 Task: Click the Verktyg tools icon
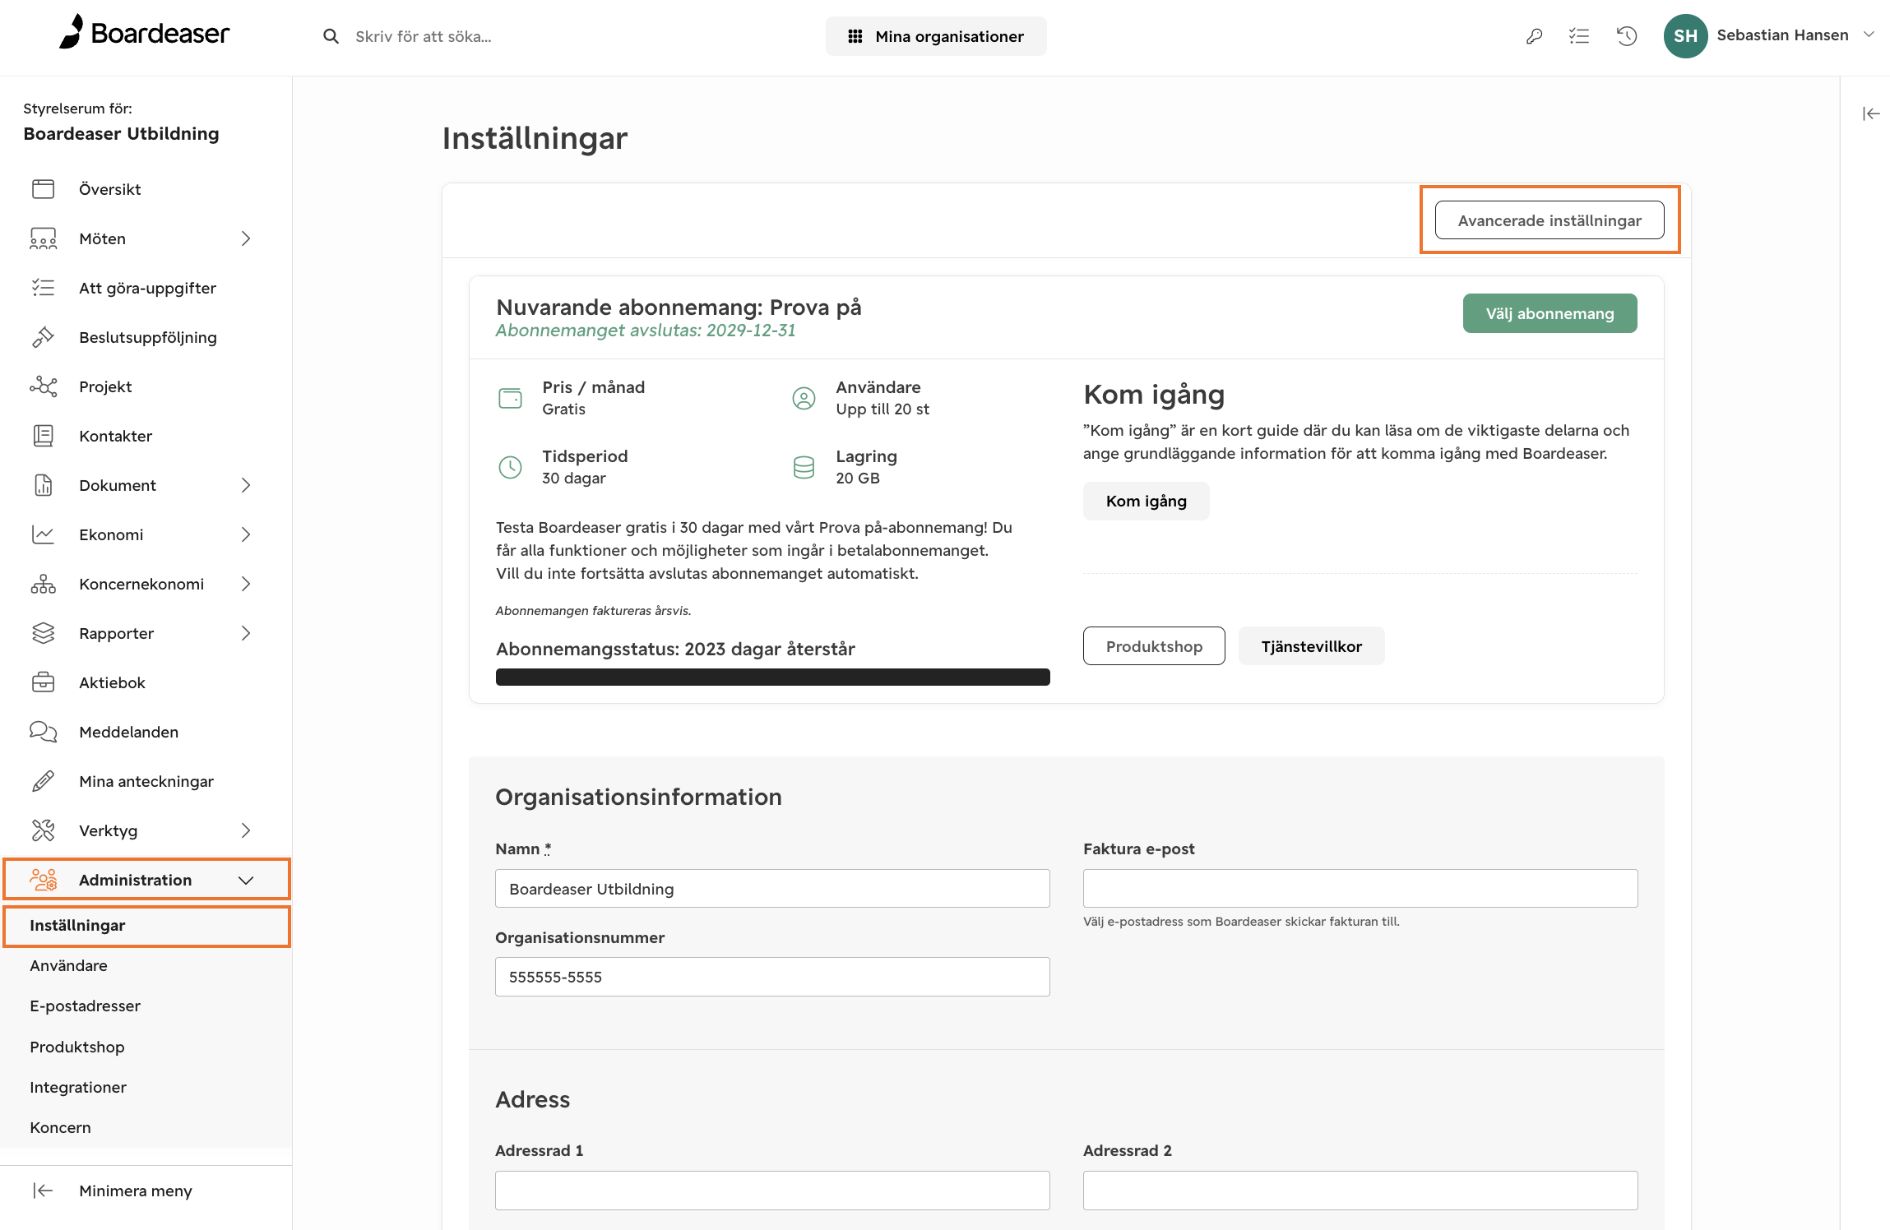click(44, 830)
